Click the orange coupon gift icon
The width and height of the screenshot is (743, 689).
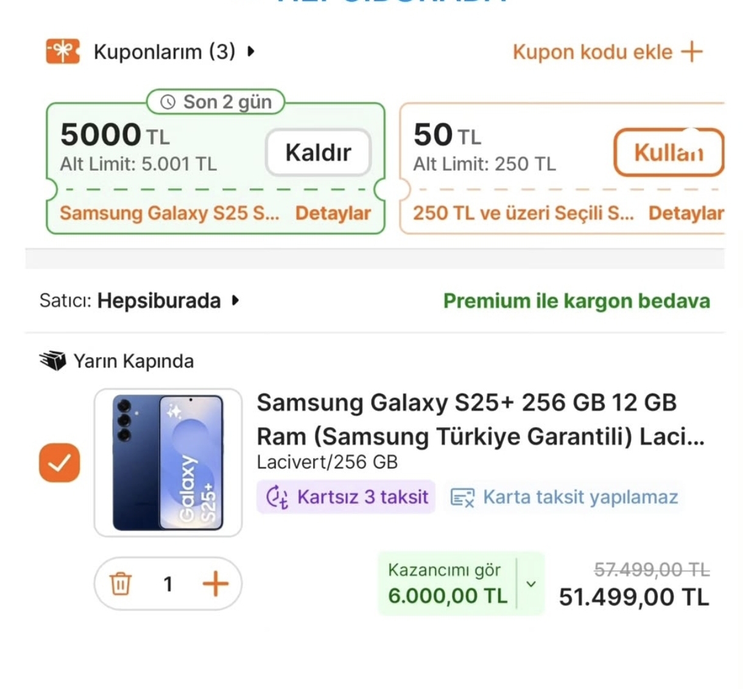[63, 52]
